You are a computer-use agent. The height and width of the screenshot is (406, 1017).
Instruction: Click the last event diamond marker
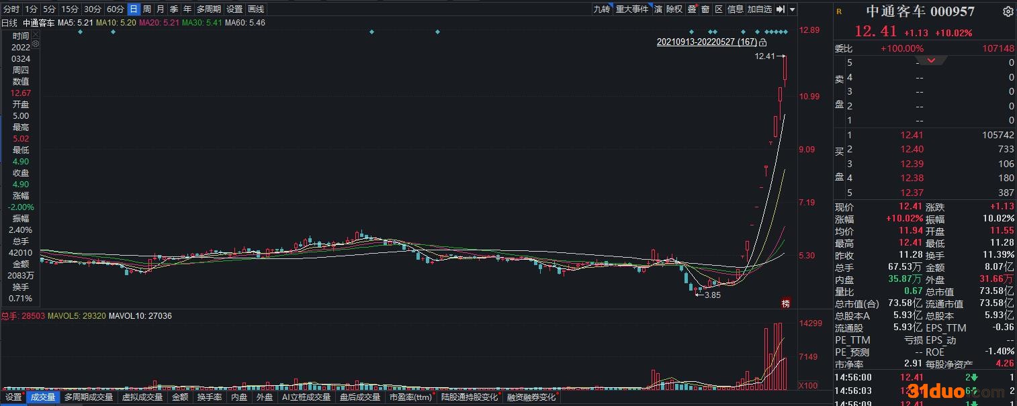tap(785, 32)
